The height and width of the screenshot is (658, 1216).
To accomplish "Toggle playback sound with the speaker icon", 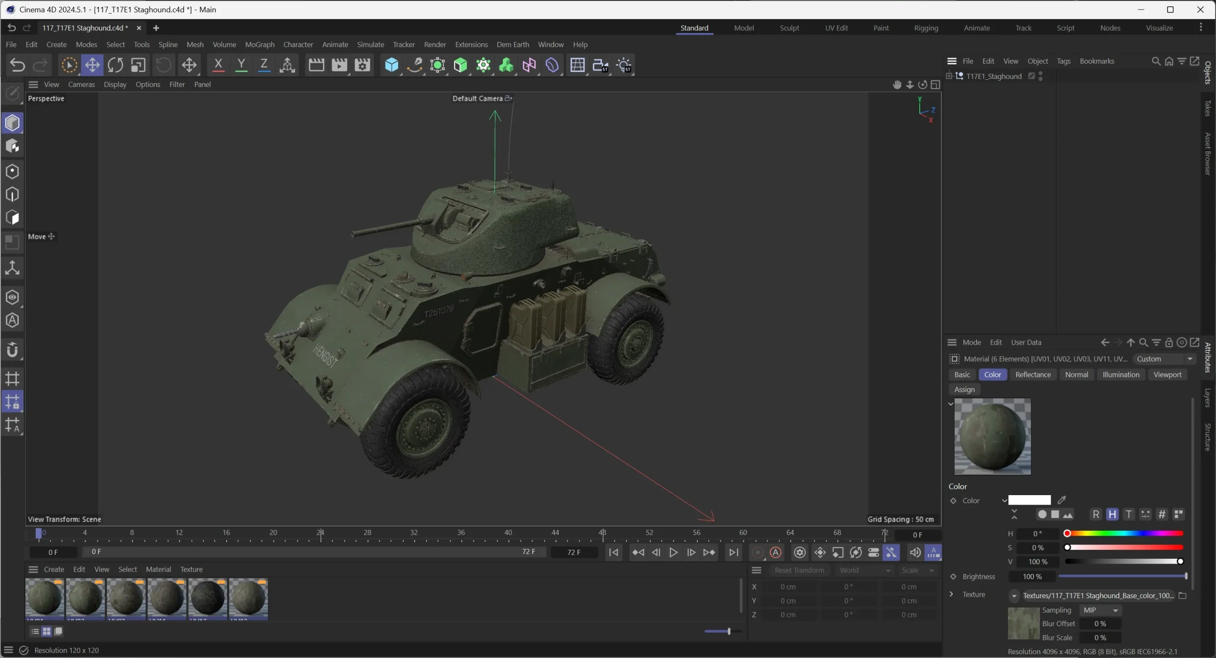I will click(x=914, y=552).
